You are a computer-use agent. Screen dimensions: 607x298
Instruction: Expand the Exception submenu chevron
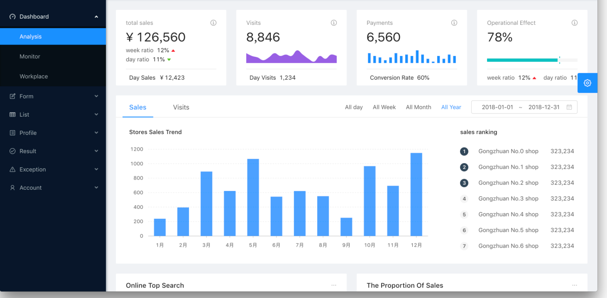[96, 170]
